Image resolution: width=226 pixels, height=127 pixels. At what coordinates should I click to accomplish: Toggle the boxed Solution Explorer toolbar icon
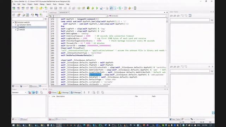(28, 15)
